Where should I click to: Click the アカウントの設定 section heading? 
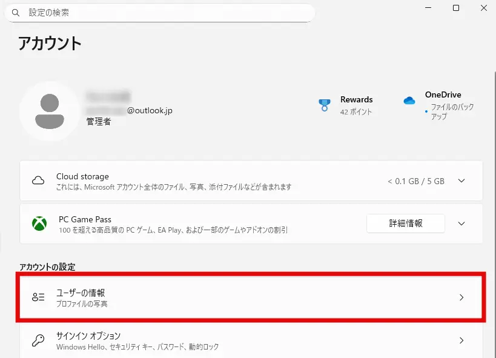pos(47,267)
